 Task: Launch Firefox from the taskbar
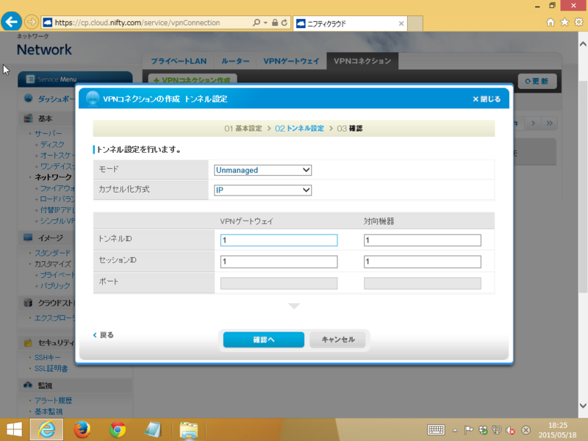(82, 430)
